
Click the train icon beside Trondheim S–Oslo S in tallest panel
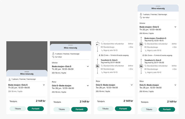click(141, 66)
